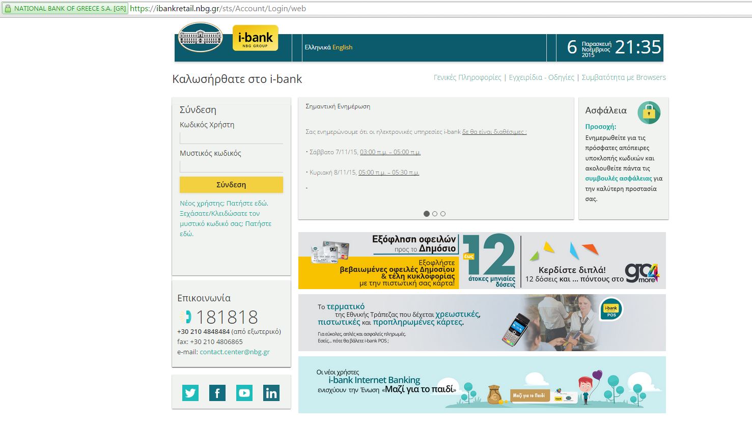The height and width of the screenshot is (426, 752).
Task: Select the first carousel dot
Action: click(x=427, y=214)
